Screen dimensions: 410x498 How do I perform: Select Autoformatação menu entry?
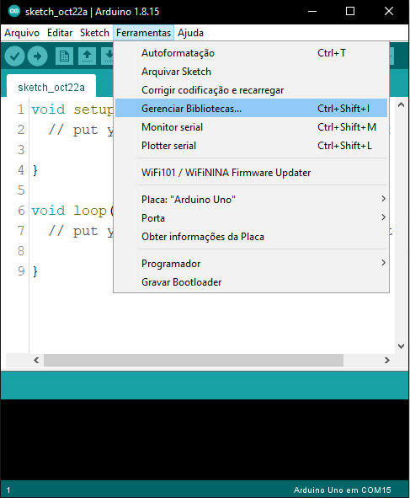click(x=251, y=53)
